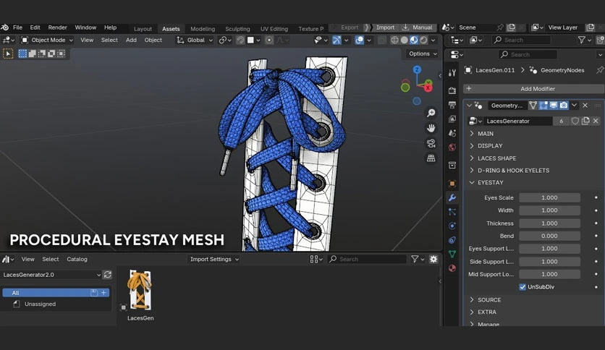Screen dimensions: 605x350
Task: Open the Physics properties tab
Action: point(452,226)
